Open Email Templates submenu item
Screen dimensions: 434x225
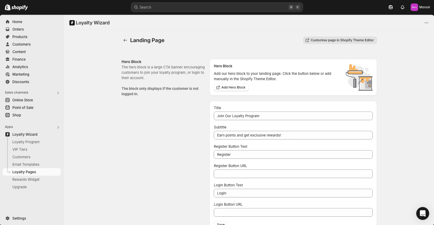26,164
